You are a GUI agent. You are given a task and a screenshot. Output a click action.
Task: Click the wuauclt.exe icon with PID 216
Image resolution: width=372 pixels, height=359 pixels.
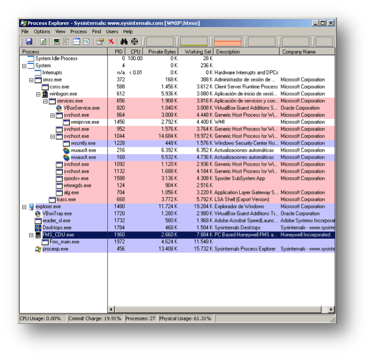(x=66, y=150)
